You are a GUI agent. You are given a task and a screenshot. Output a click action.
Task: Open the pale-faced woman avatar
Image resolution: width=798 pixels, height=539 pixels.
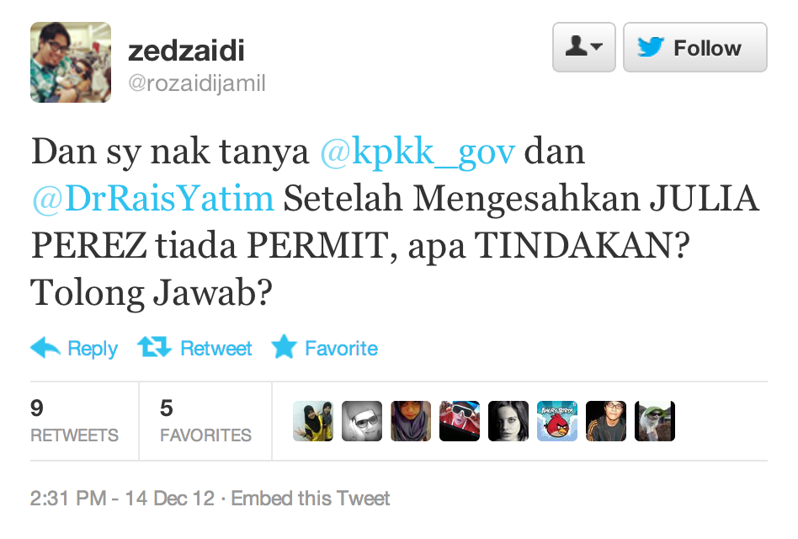click(508, 421)
